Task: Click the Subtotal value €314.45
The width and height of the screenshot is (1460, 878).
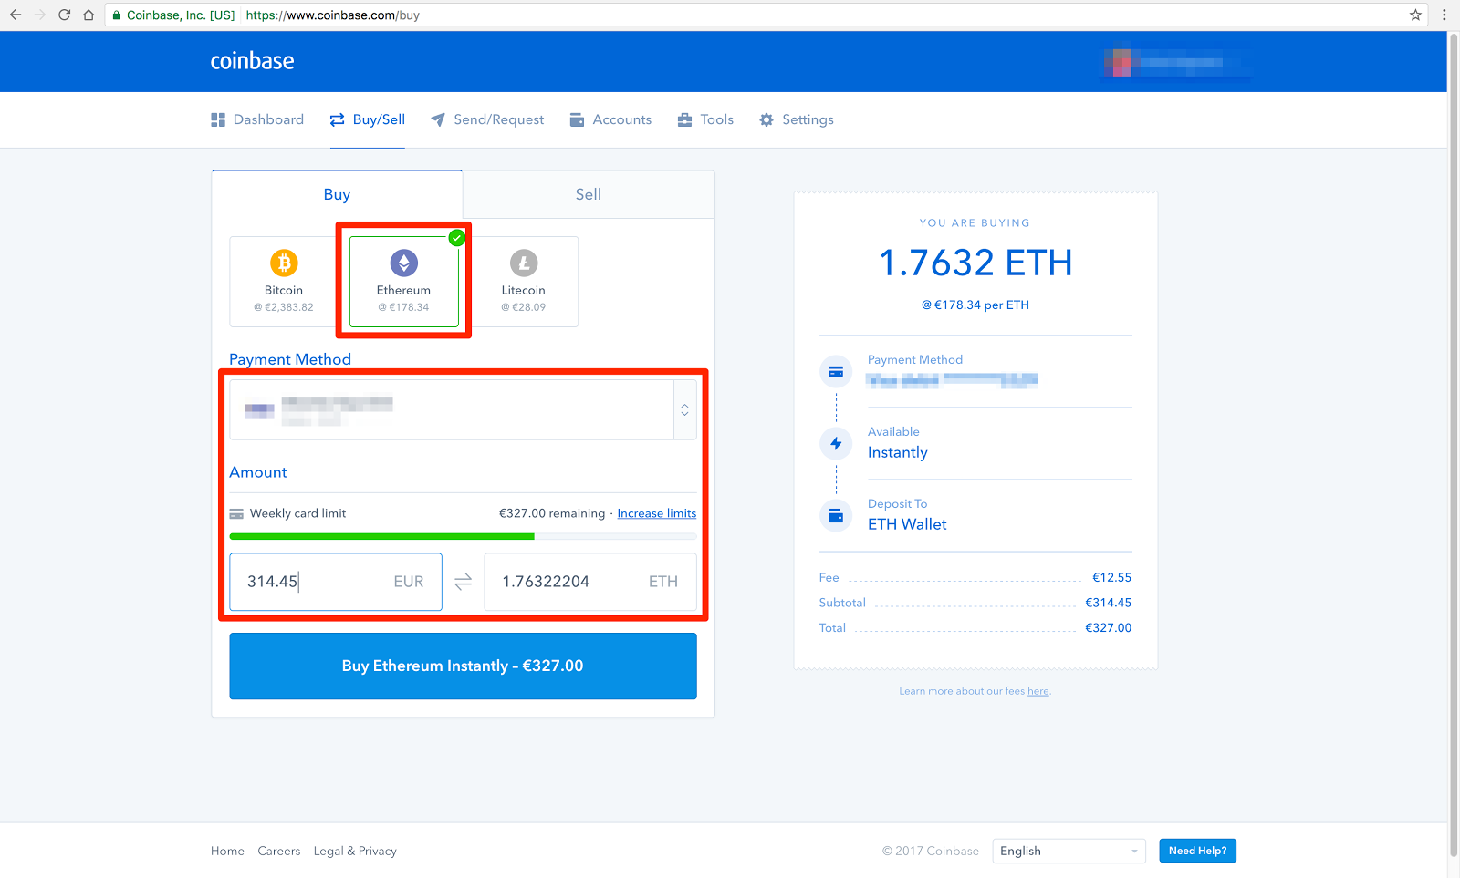Action: [x=1108, y=603]
